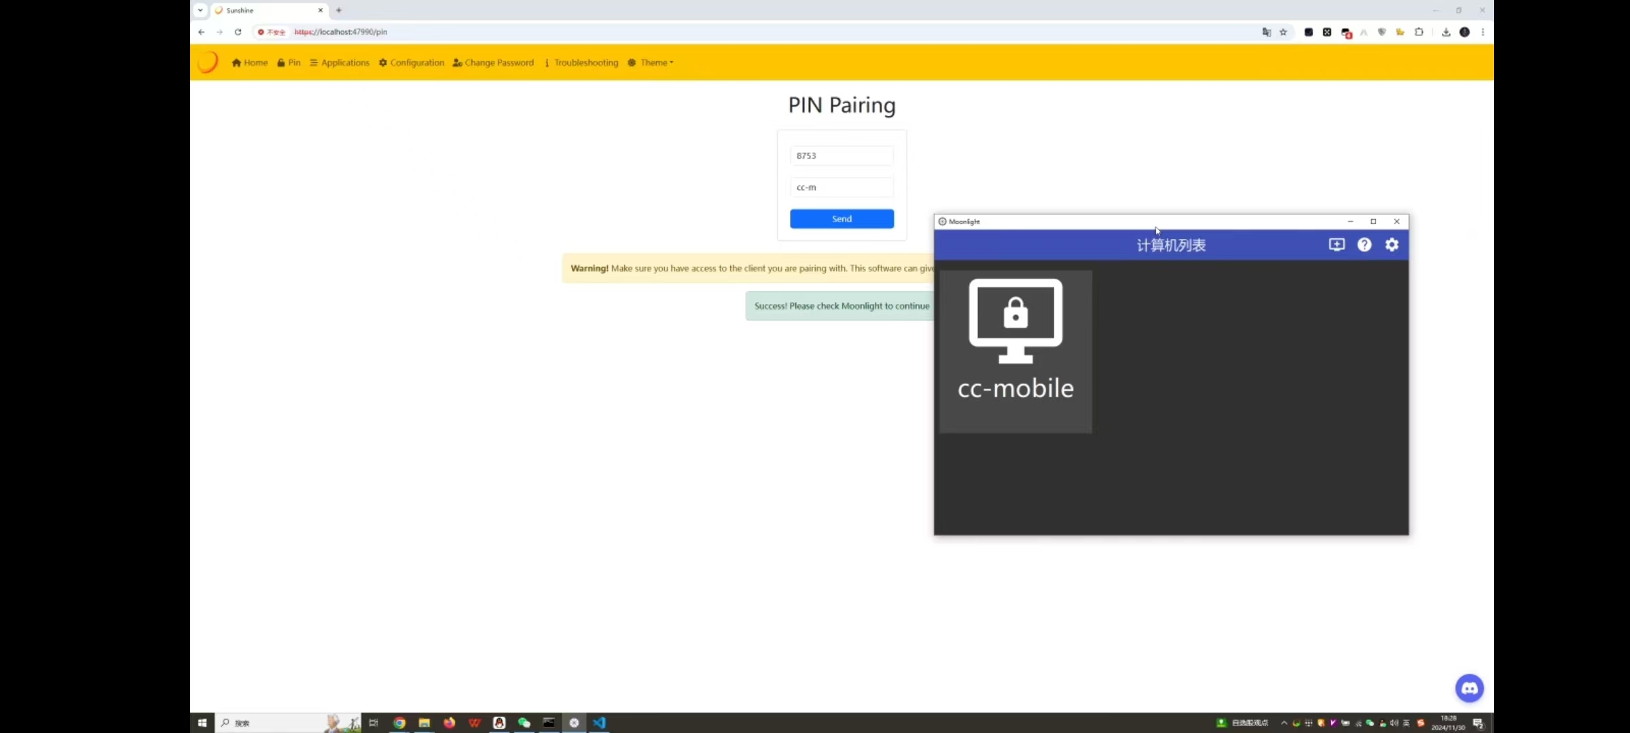Click Moonlight's add computer icon
This screenshot has height=733, width=1630.
(1336, 245)
